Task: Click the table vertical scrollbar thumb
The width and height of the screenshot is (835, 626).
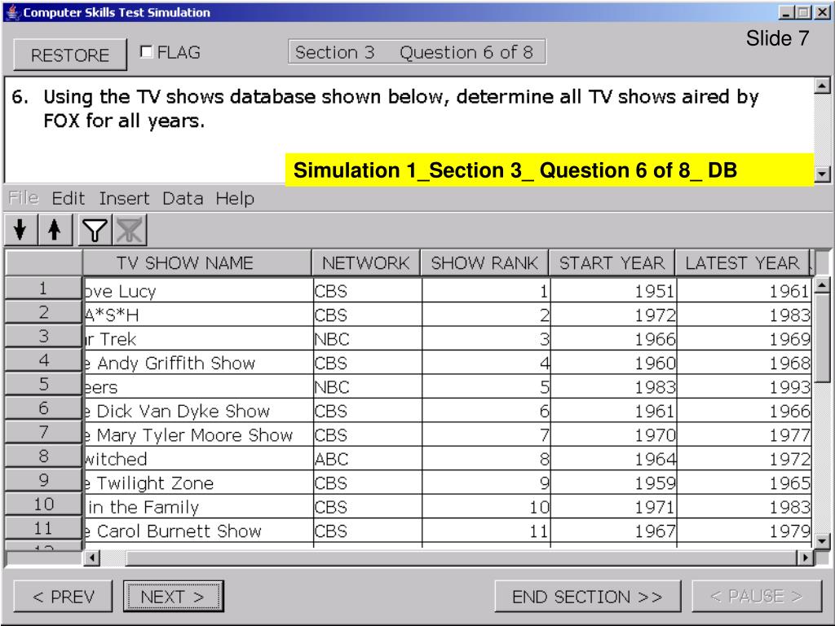Action: pyautogui.click(x=822, y=337)
